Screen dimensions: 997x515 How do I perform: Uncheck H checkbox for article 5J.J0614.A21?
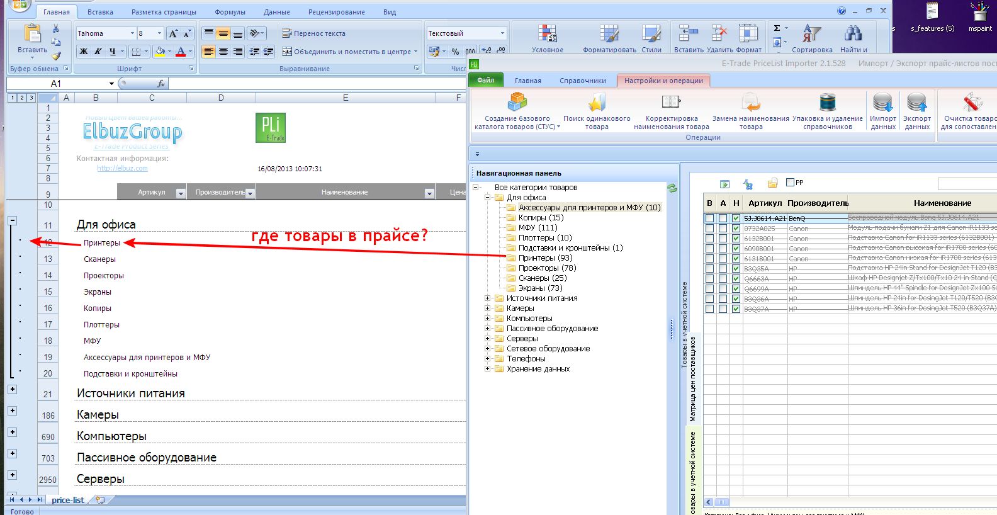pos(736,218)
